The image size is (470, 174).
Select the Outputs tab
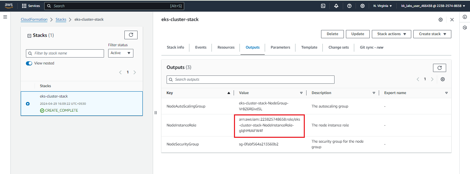click(253, 47)
